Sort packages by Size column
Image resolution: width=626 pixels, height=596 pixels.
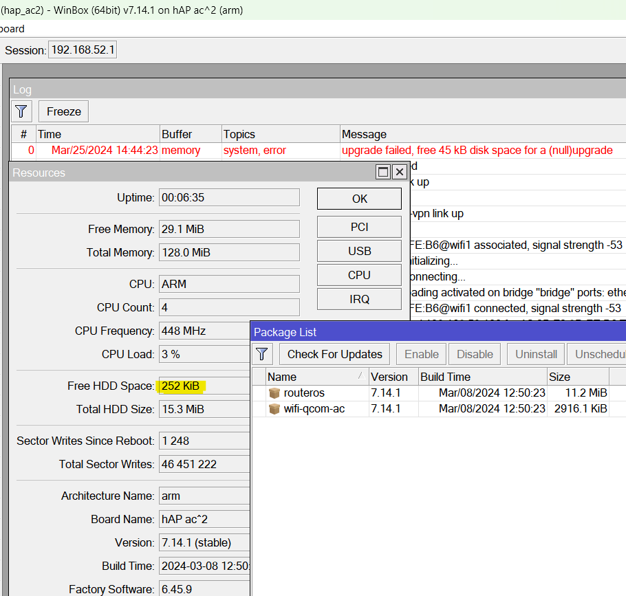(578, 377)
